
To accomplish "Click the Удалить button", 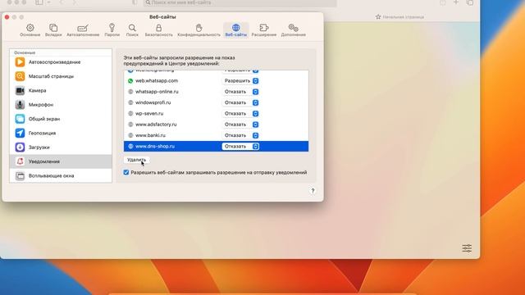I will point(137,160).
